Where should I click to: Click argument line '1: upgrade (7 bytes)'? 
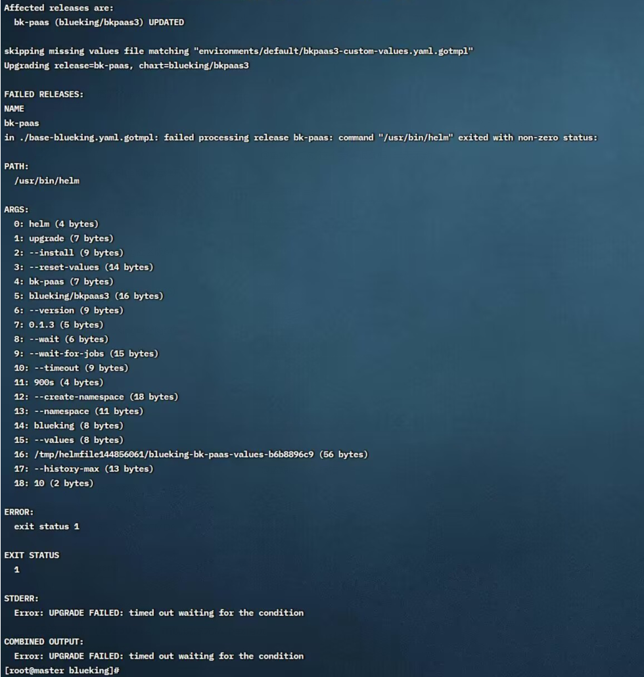click(64, 239)
